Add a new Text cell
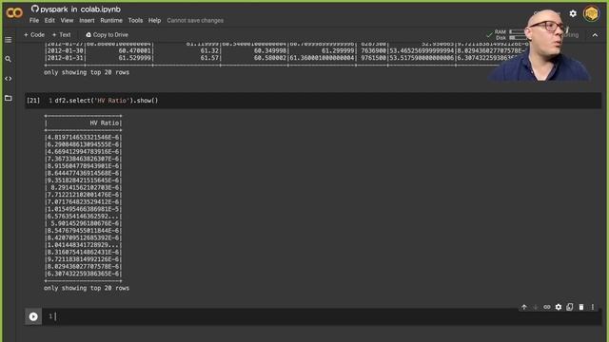Screen dimensions: 609x342 coord(61,35)
